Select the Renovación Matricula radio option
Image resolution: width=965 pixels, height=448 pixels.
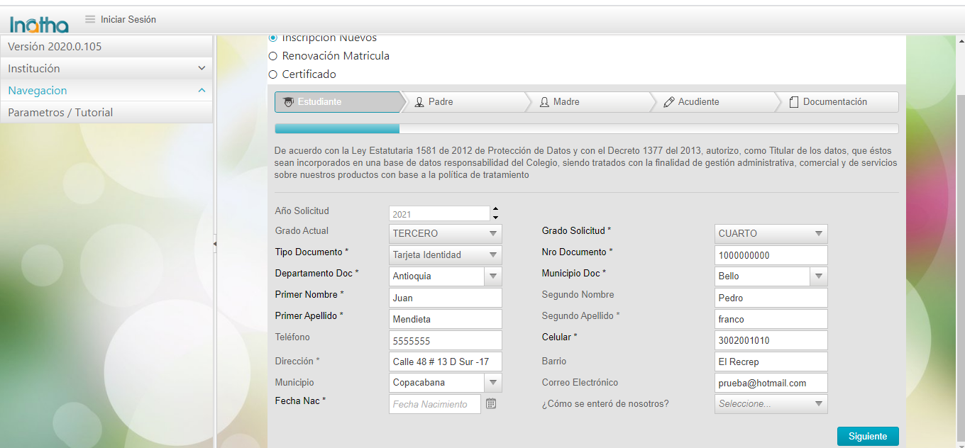273,56
